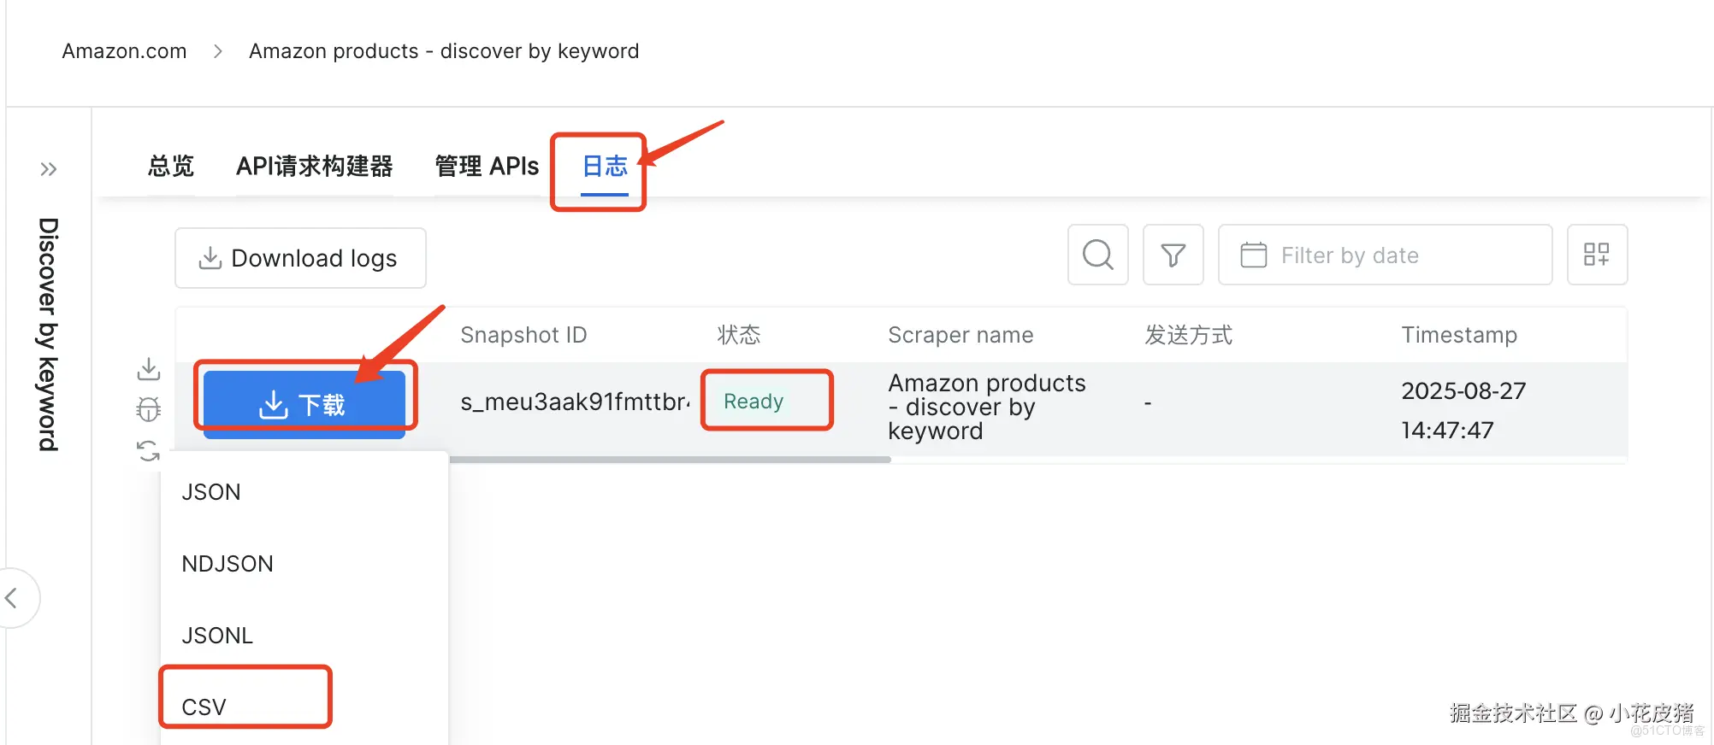The height and width of the screenshot is (745, 1714).
Task: Select CSV from the format list
Action: tap(204, 707)
